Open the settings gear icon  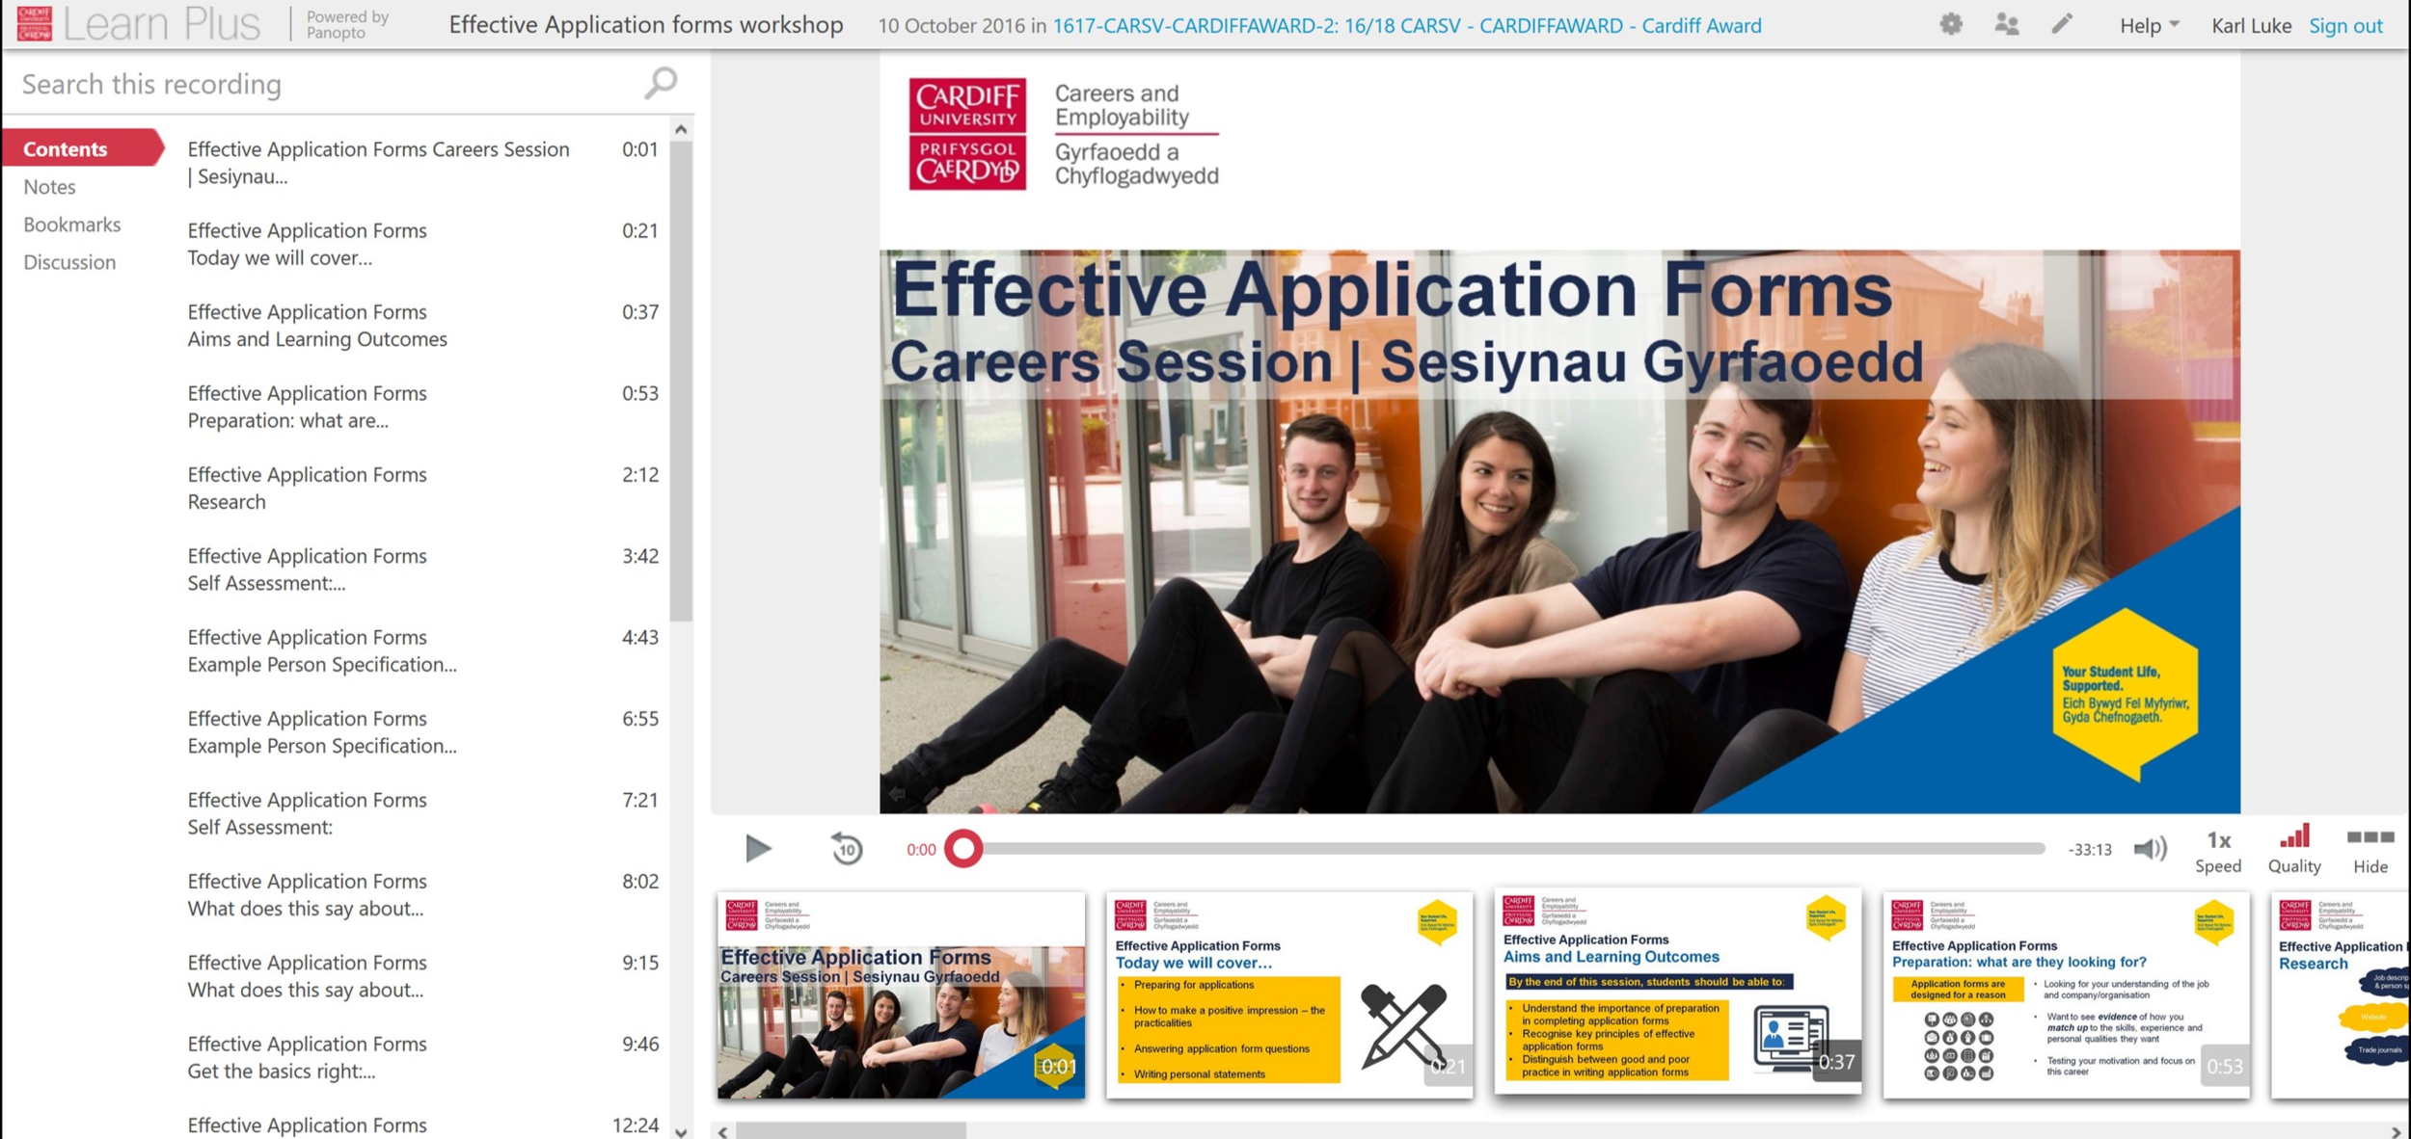(1950, 24)
